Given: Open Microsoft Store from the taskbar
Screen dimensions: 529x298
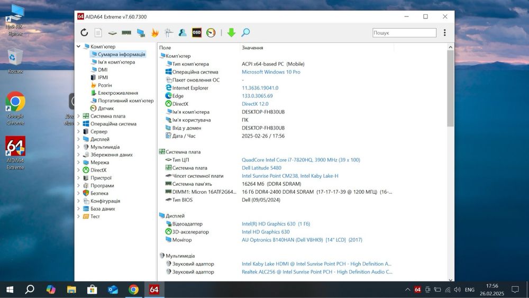Looking at the screenshot, I should (x=92, y=290).
